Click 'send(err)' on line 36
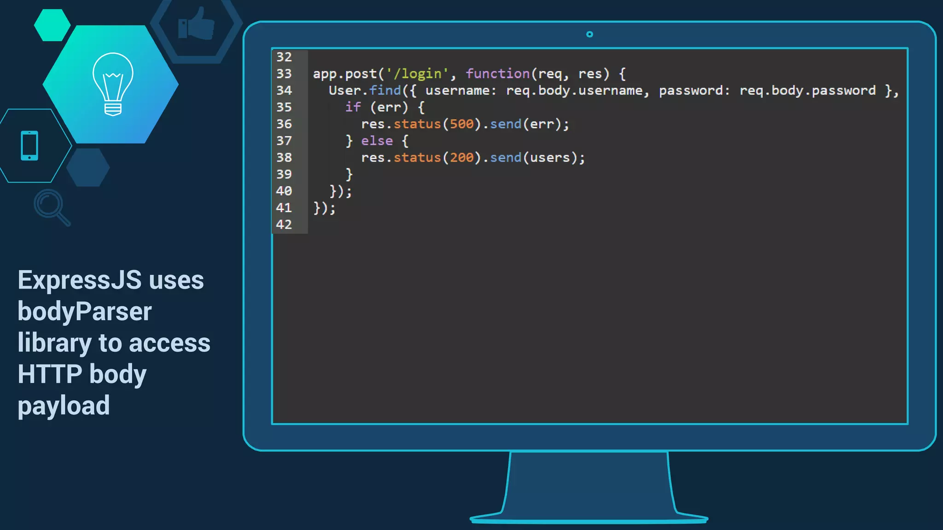Viewport: 943px width, 530px height. [525, 124]
